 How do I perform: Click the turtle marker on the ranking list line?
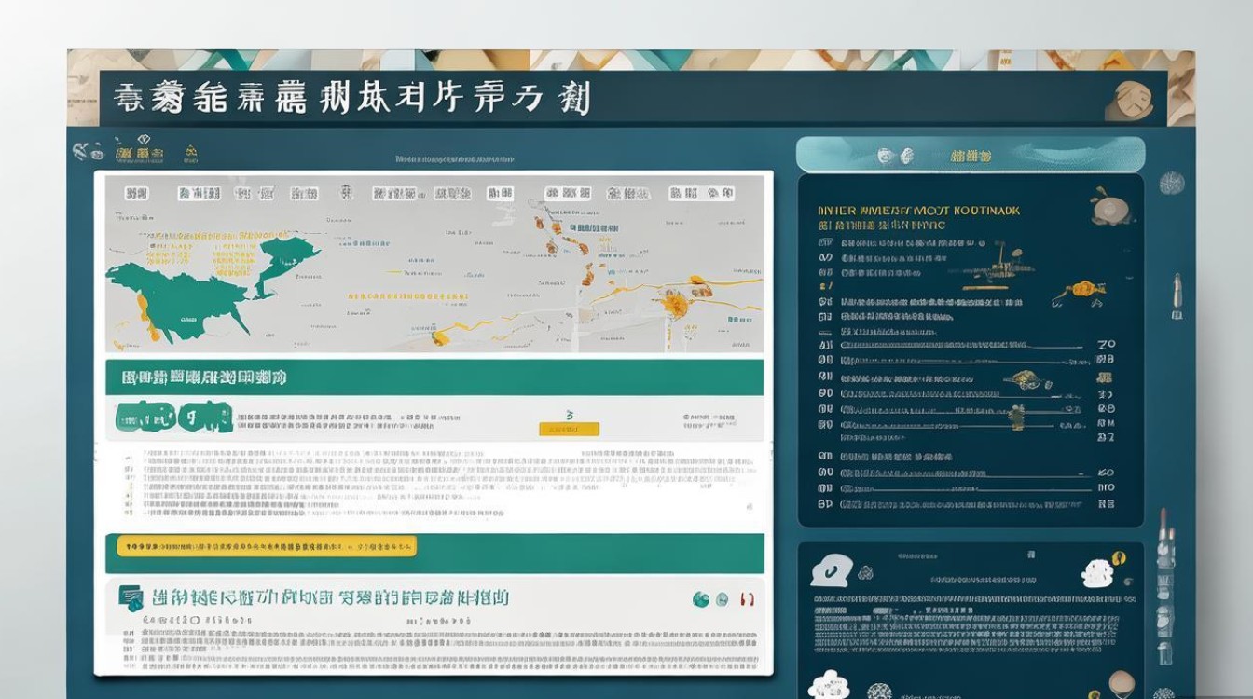1026,379
